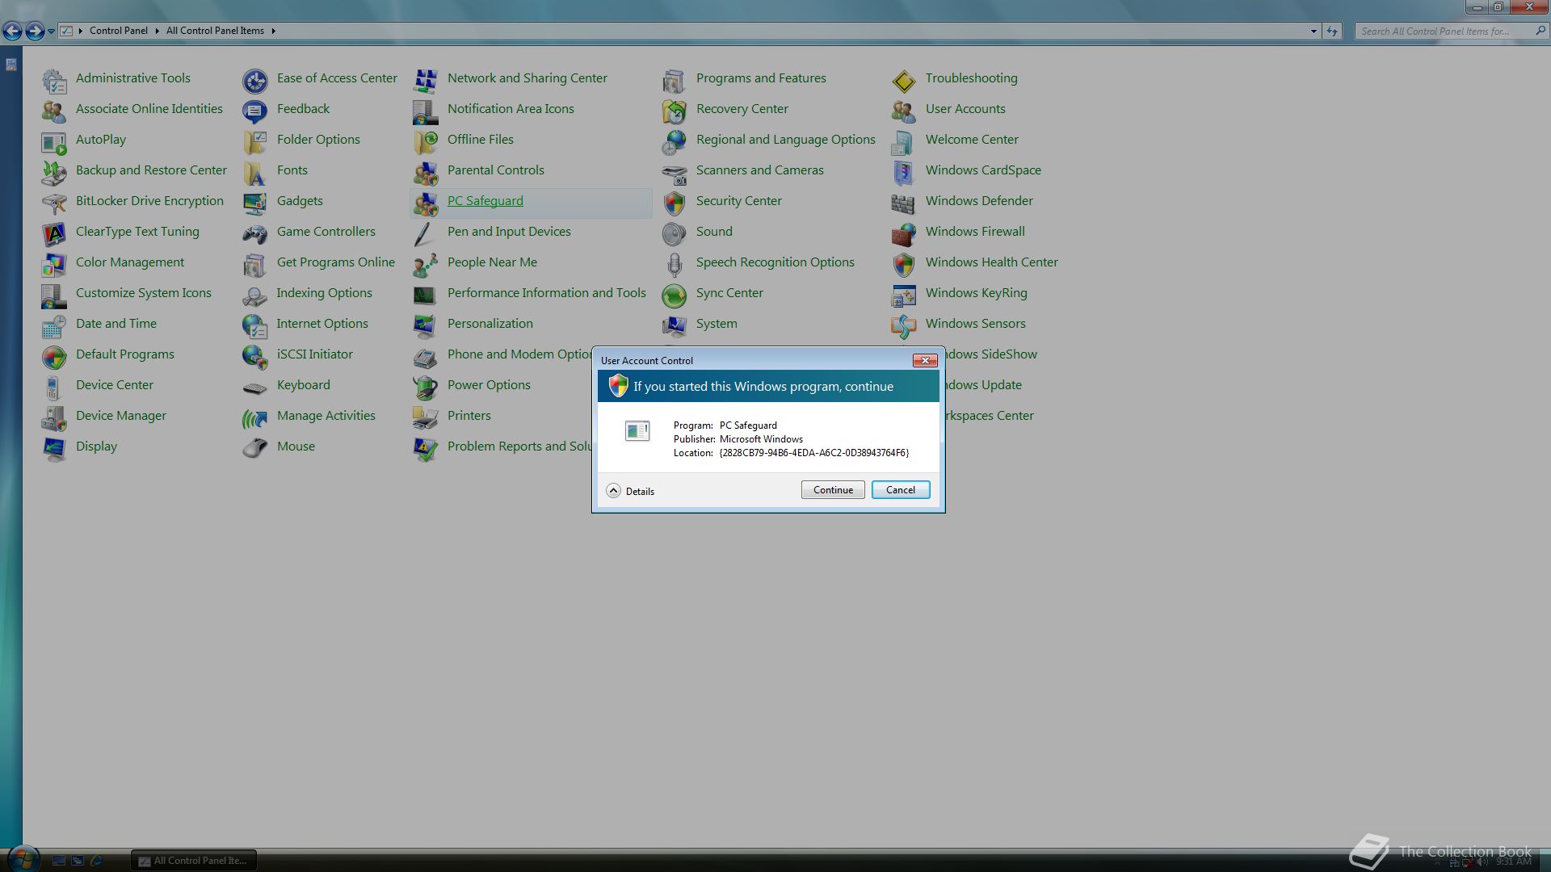Open the Date and Time icon
The height and width of the screenshot is (872, 1551).
[54, 325]
